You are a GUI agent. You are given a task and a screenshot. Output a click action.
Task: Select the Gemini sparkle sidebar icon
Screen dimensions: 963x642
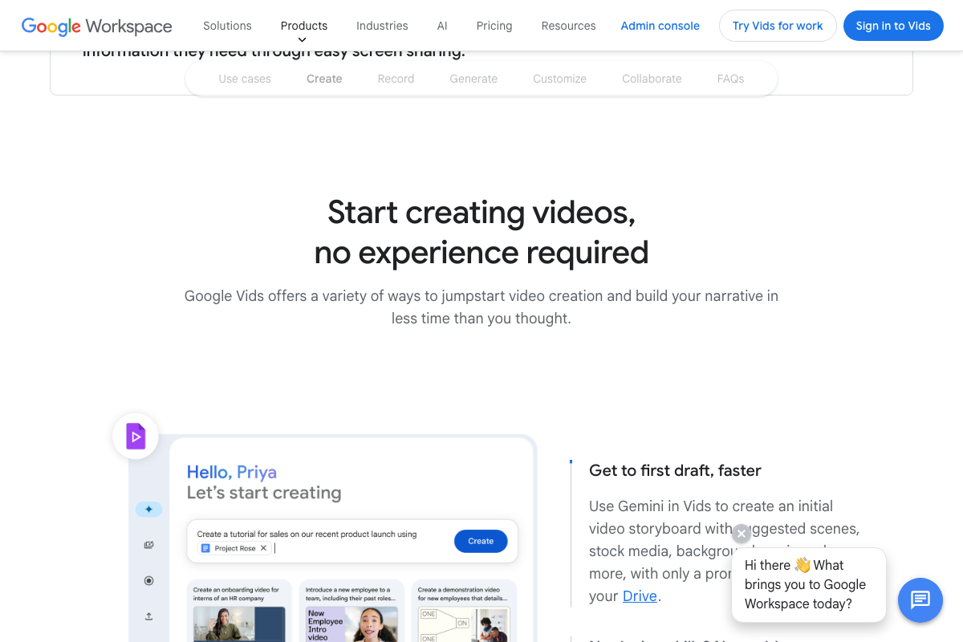click(x=148, y=509)
